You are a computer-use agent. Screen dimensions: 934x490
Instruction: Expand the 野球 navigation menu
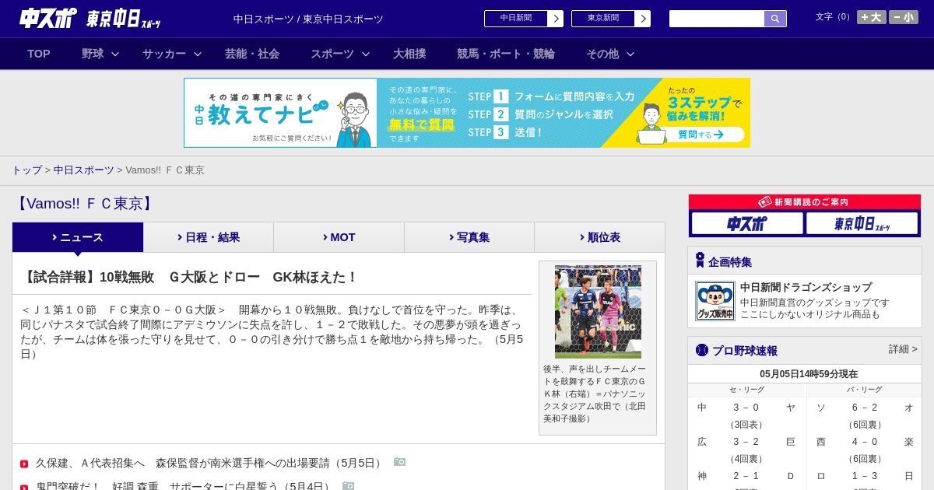tap(100, 54)
